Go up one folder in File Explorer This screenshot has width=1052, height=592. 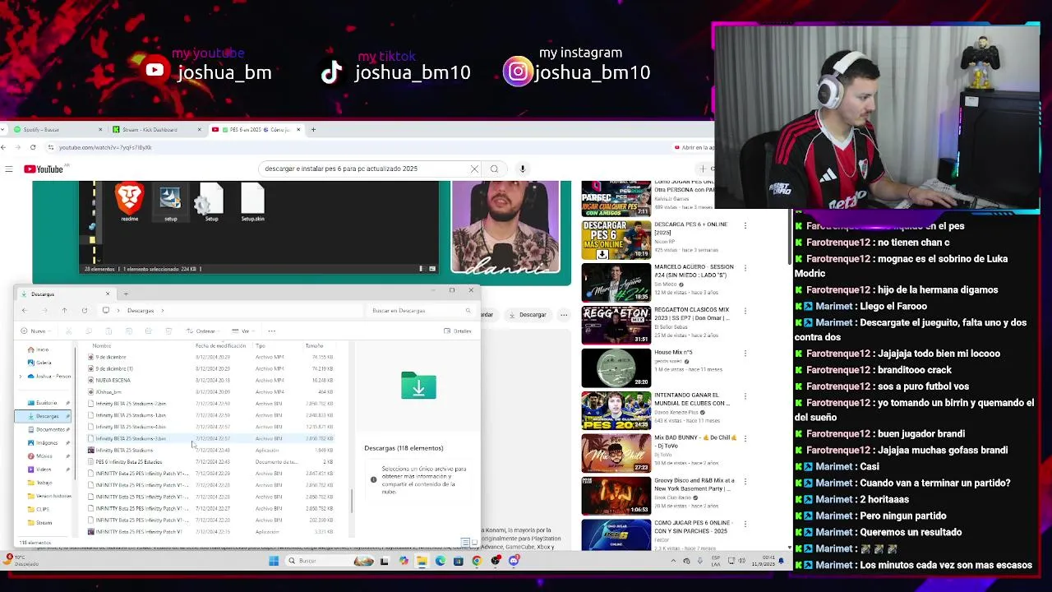(x=64, y=310)
